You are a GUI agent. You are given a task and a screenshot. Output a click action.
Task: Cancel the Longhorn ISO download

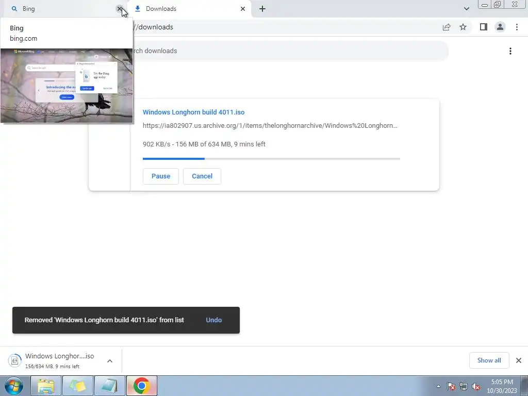click(202, 176)
